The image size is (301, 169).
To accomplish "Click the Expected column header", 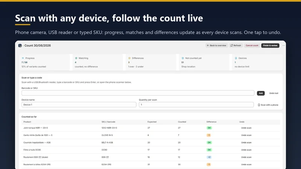I will 152,122.
